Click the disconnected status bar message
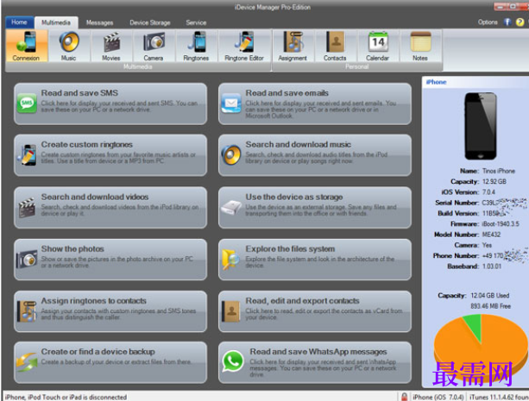The height and width of the screenshot is (401, 529). pyautogui.click(x=66, y=397)
